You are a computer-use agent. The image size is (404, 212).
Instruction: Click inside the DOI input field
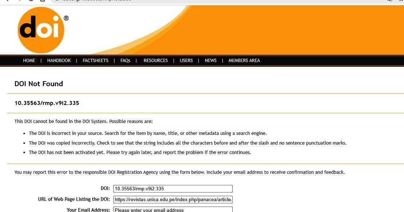pos(172,189)
